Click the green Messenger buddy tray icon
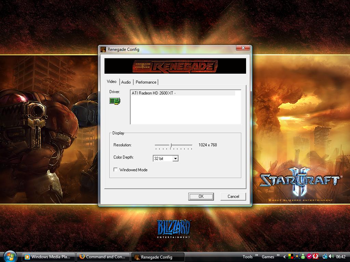 pyautogui.click(x=303, y=257)
